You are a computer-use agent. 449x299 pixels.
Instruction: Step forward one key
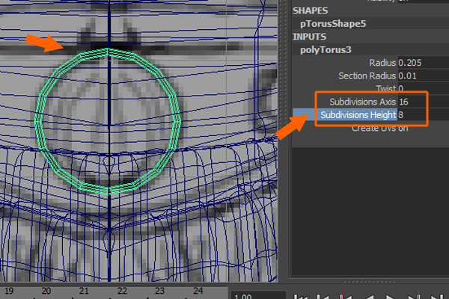pyautogui.click(x=414, y=296)
